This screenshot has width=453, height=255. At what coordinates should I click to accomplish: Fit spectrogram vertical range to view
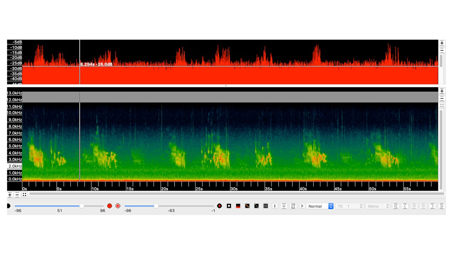click(x=442, y=105)
